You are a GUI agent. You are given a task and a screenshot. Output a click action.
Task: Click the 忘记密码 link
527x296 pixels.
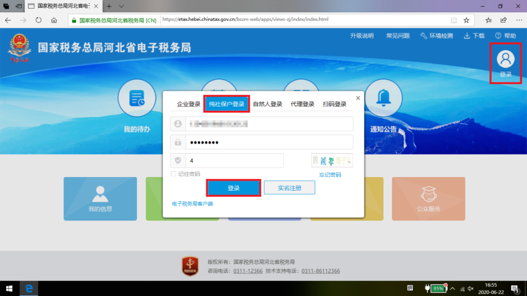tap(330, 175)
